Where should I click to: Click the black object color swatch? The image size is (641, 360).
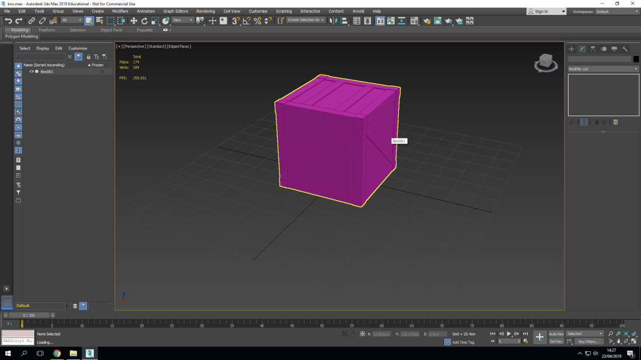point(636,59)
